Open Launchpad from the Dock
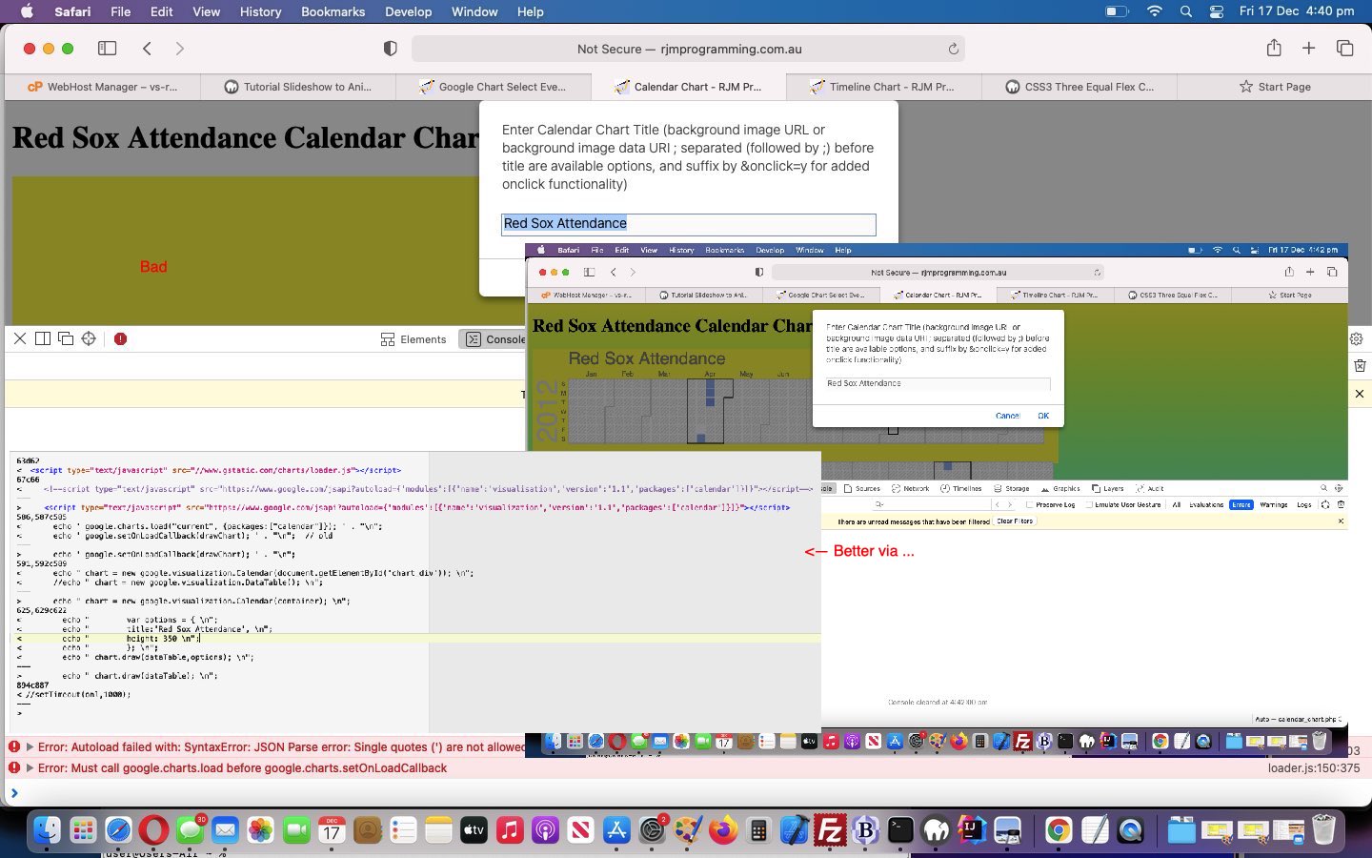The width and height of the screenshot is (1372, 858). (83, 830)
